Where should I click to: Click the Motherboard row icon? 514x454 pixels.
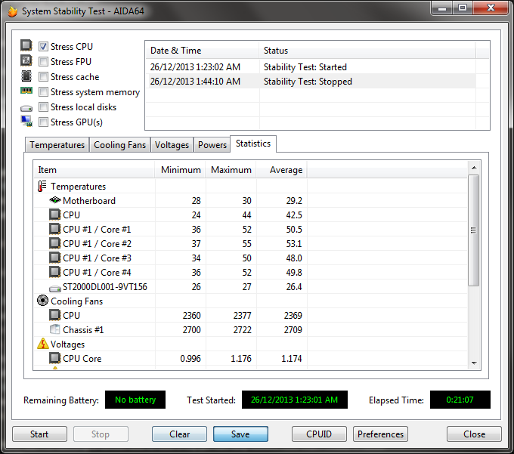[x=54, y=200]
